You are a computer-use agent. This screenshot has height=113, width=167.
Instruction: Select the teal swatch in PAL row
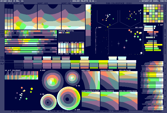click(38, 61)
